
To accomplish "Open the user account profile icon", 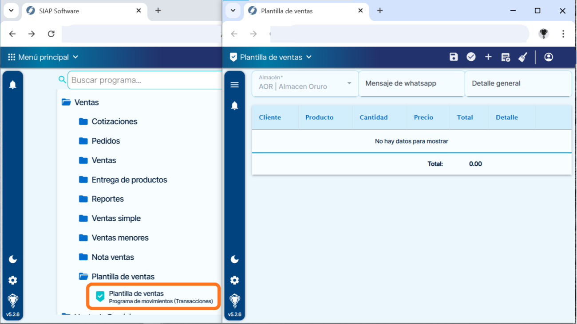I will click(549, 57).
